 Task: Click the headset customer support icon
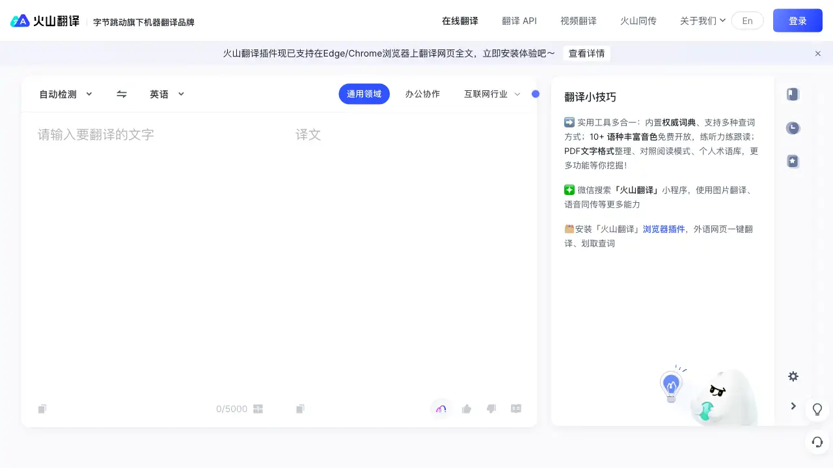817,441
